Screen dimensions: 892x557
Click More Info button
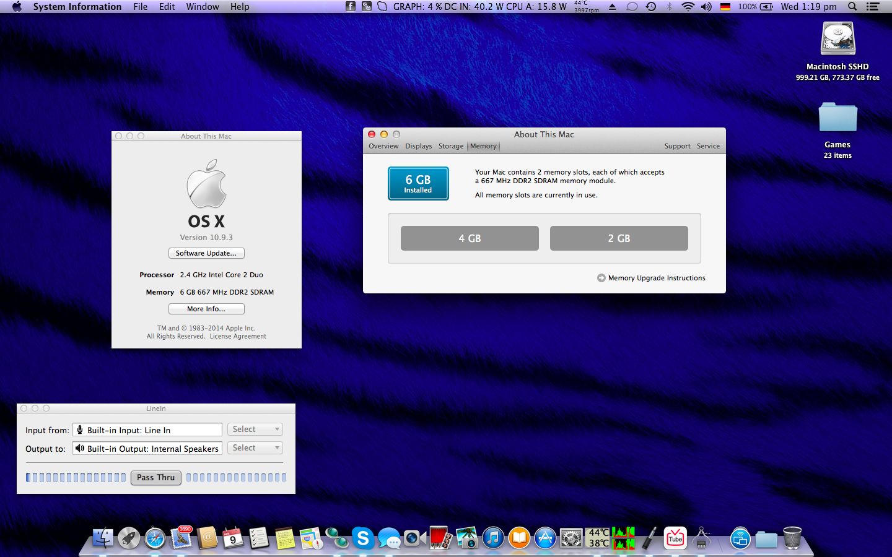click(x=206, y=309)
